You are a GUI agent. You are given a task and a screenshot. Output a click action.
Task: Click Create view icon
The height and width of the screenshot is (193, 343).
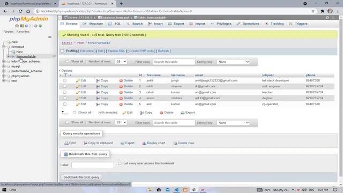[175, 143]
